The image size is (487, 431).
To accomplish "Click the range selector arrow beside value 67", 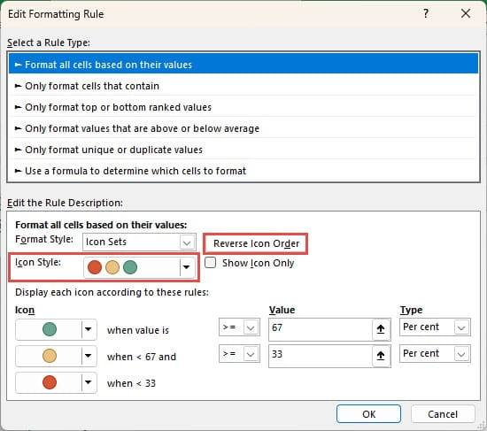I will click(x=381, y=329).
